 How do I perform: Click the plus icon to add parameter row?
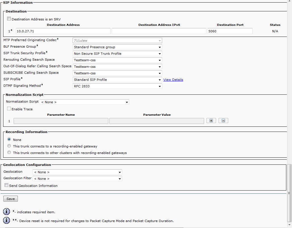tap(211, 121)
